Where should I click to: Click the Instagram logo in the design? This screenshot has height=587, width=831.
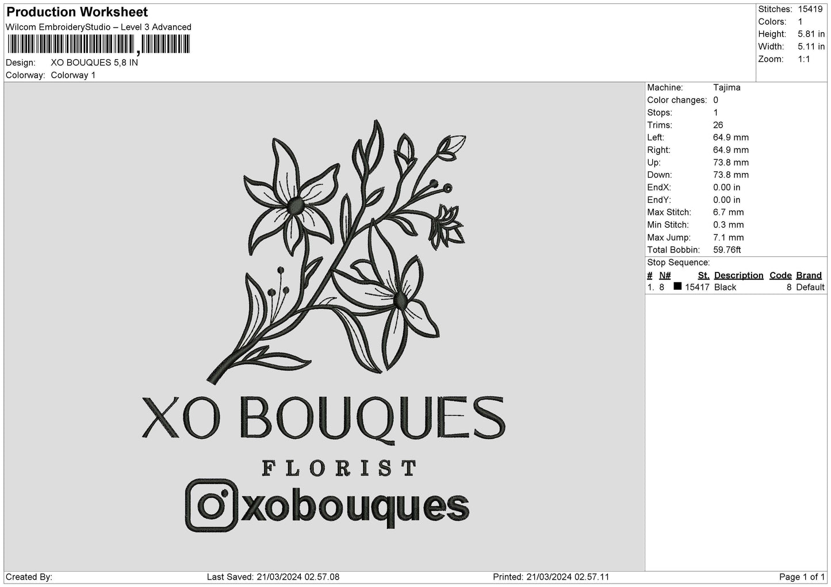[211, 505]
